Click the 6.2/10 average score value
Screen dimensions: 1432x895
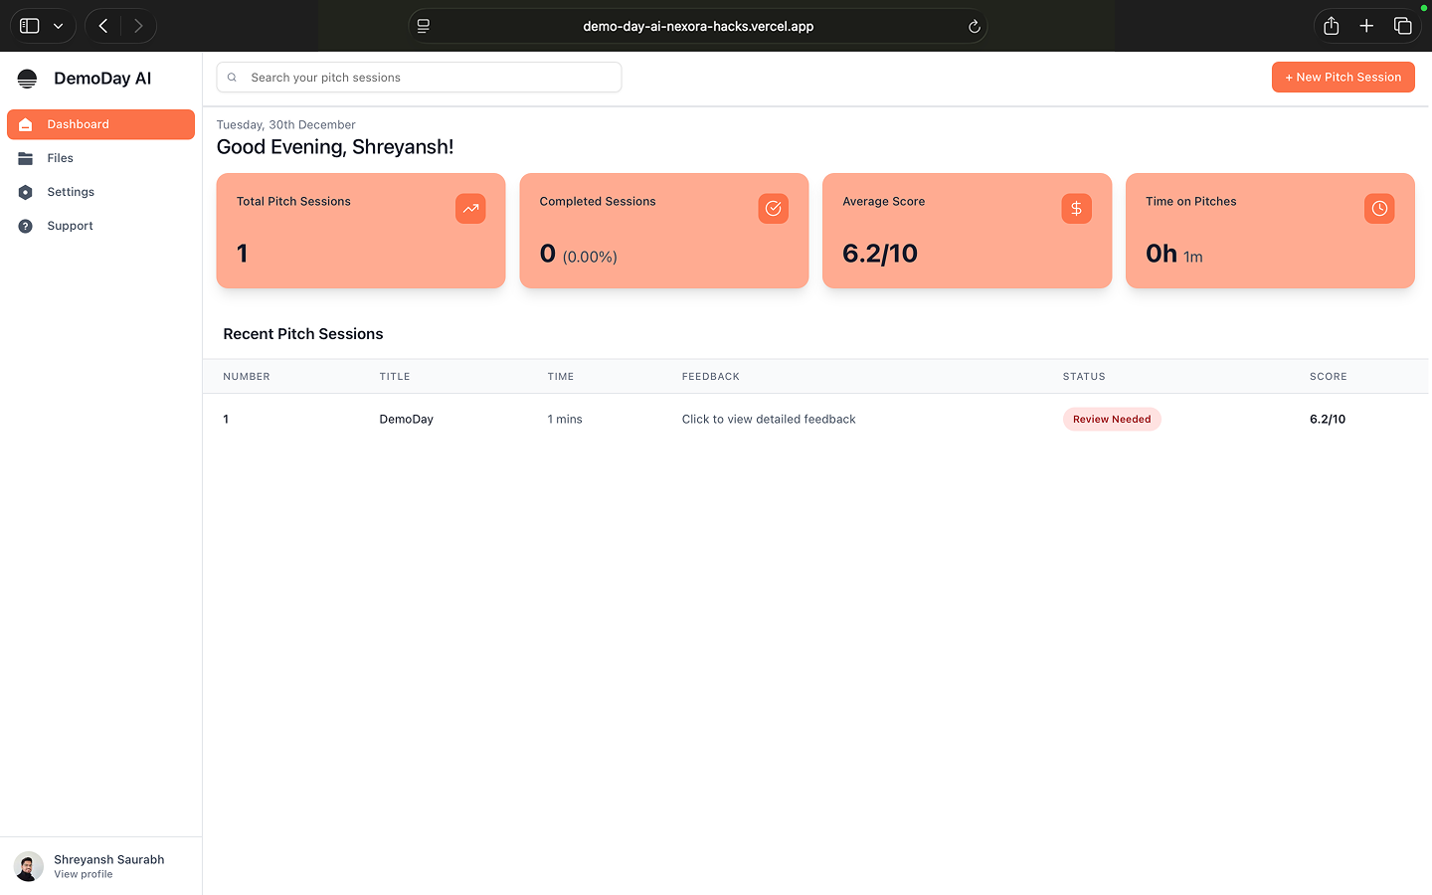click(x=880, y=254)
